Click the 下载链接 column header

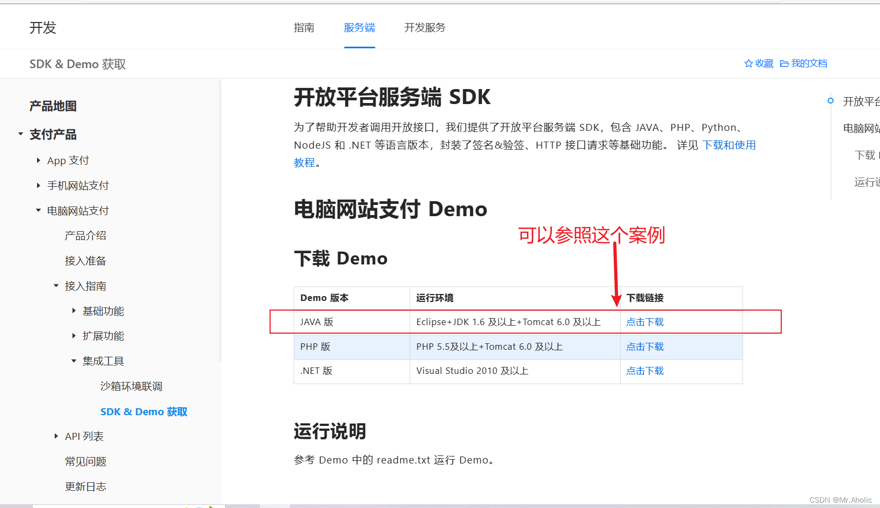[x=681, y=298]
